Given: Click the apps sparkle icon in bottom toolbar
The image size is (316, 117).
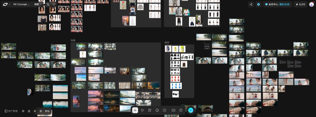Looking at the screenshot, I should coord(150,110).
